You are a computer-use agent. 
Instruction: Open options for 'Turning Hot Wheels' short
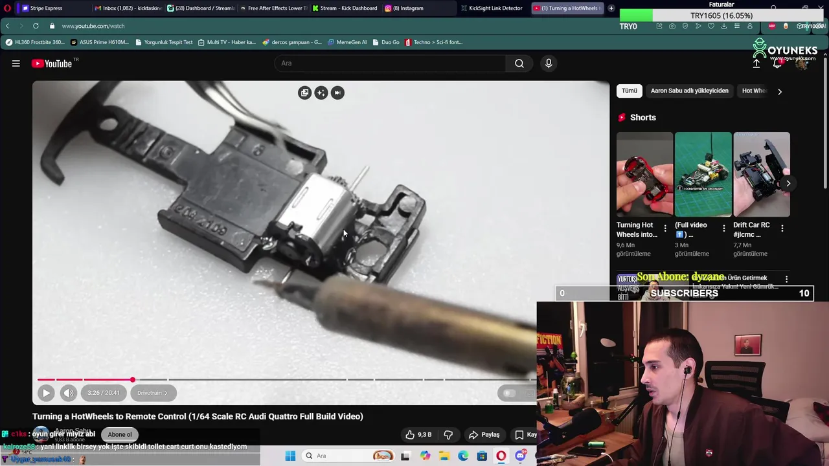(x=665, y=228)
